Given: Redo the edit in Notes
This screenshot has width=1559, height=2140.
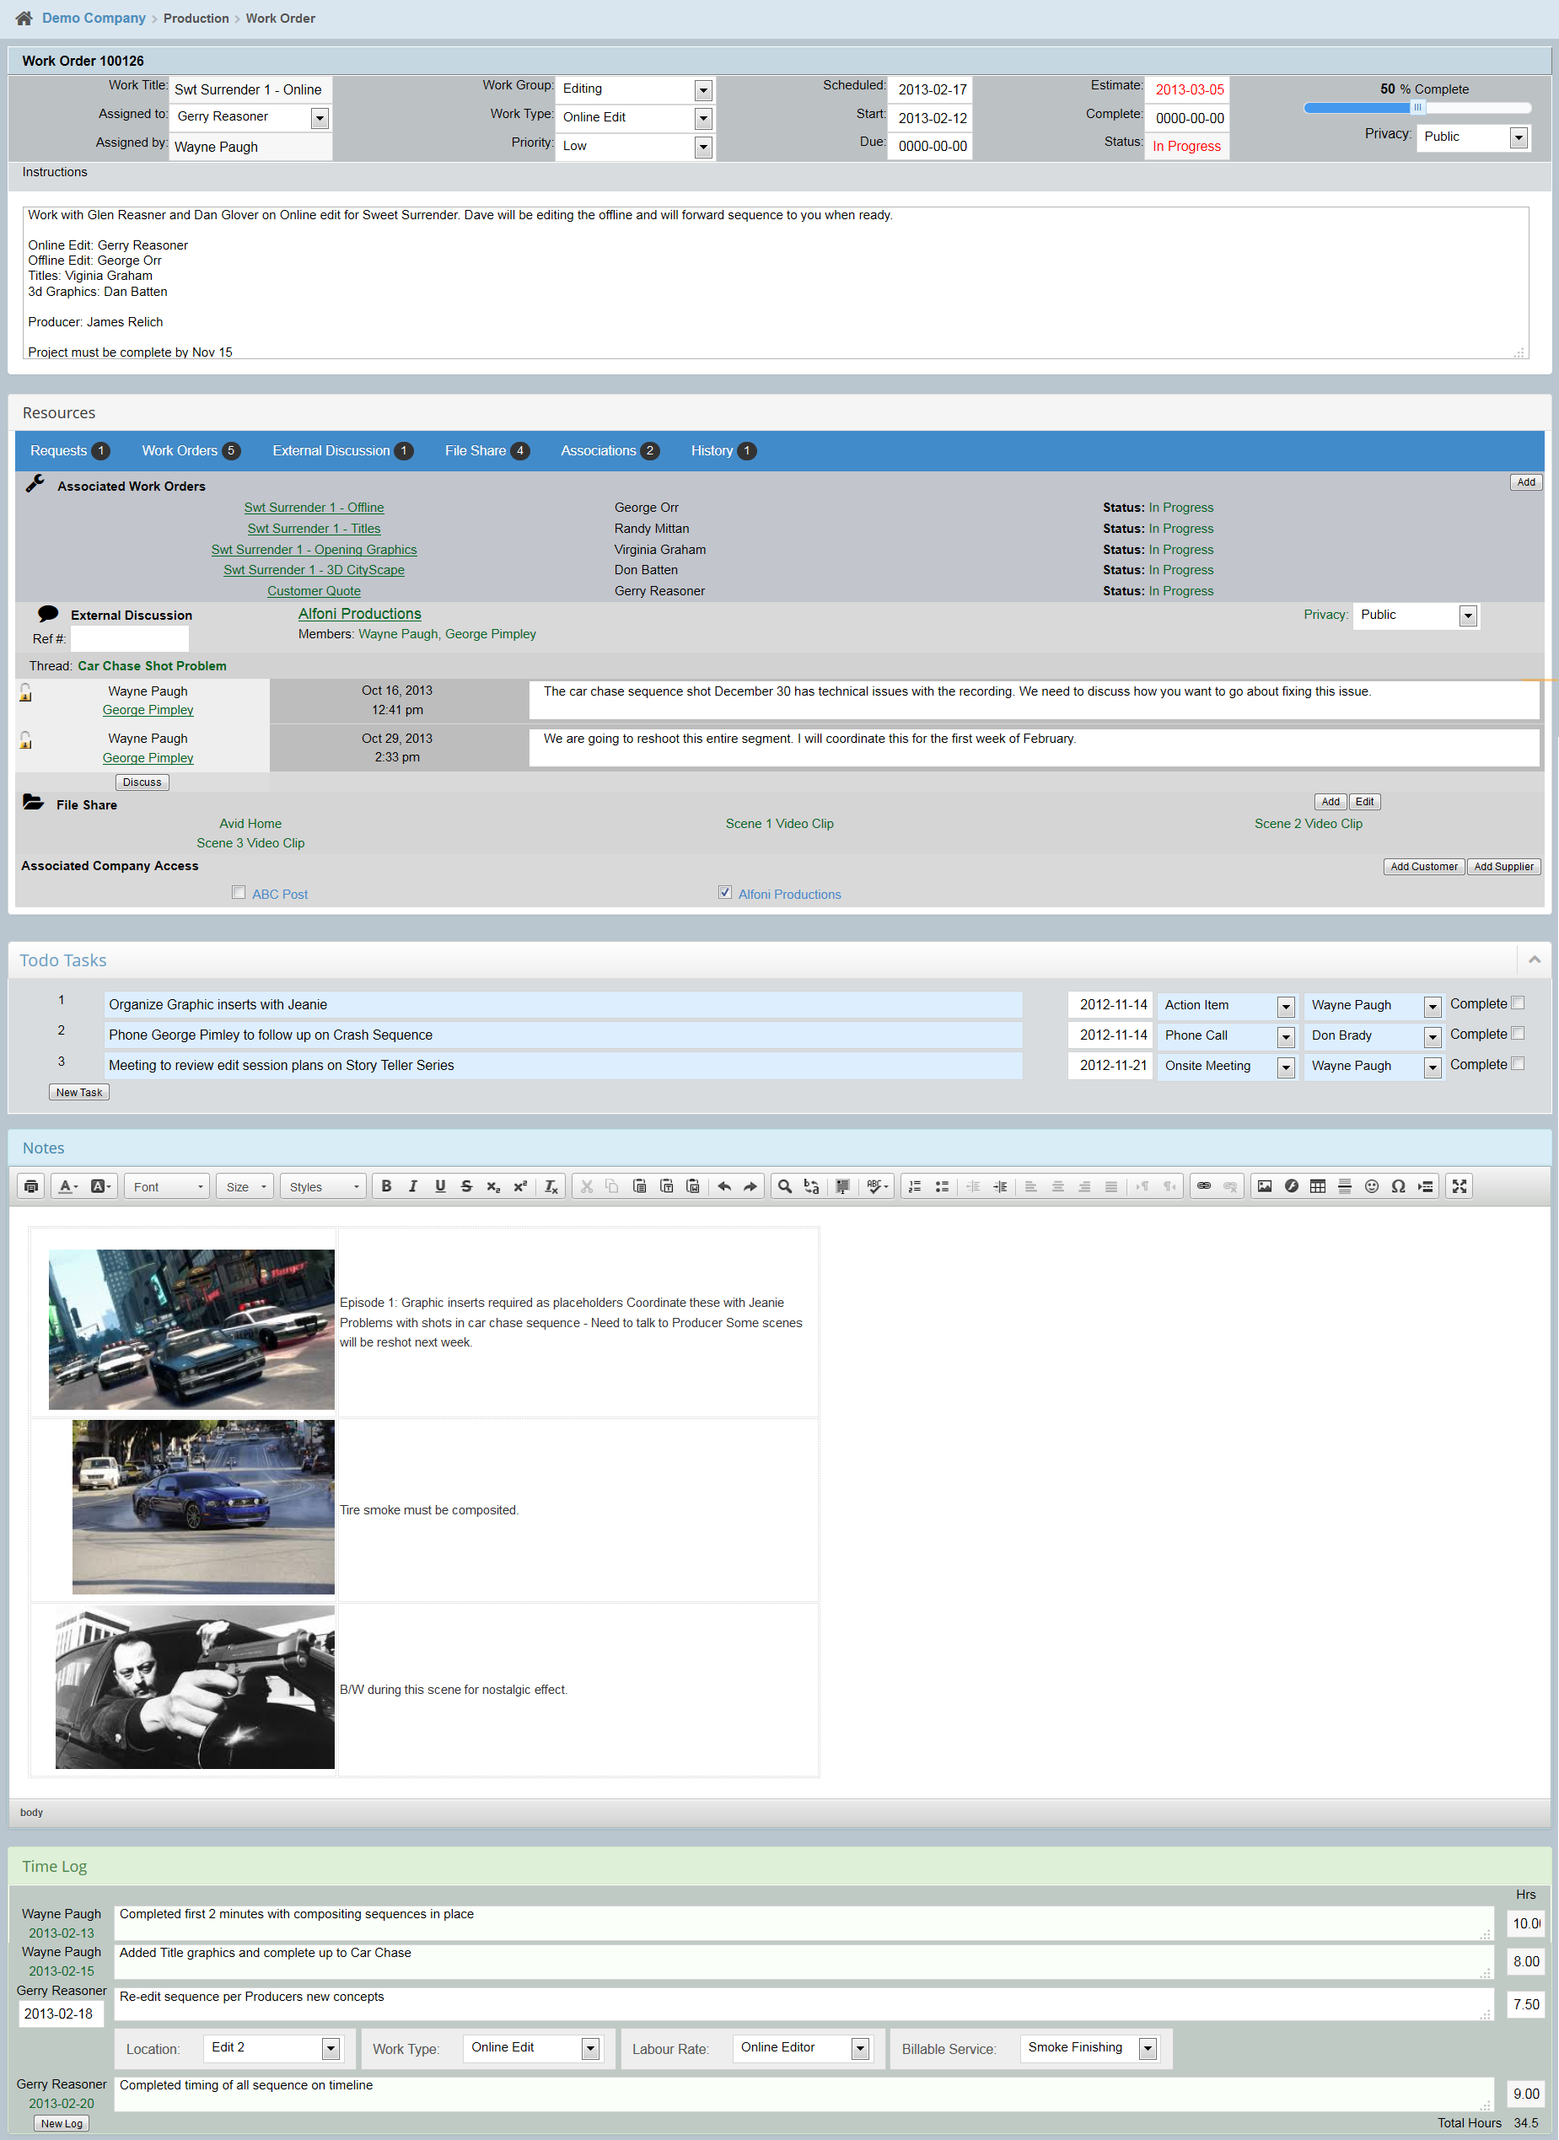Looking at the screenshot, I should [750, 1186].
